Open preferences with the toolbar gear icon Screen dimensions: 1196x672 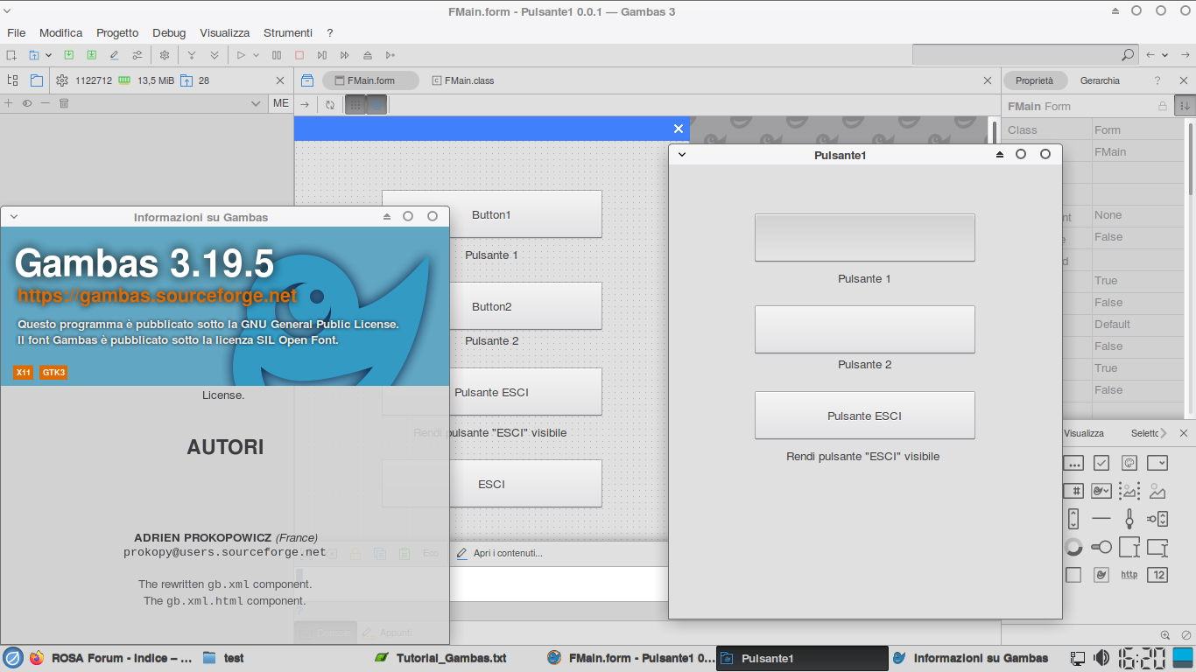tap(164, 55)
